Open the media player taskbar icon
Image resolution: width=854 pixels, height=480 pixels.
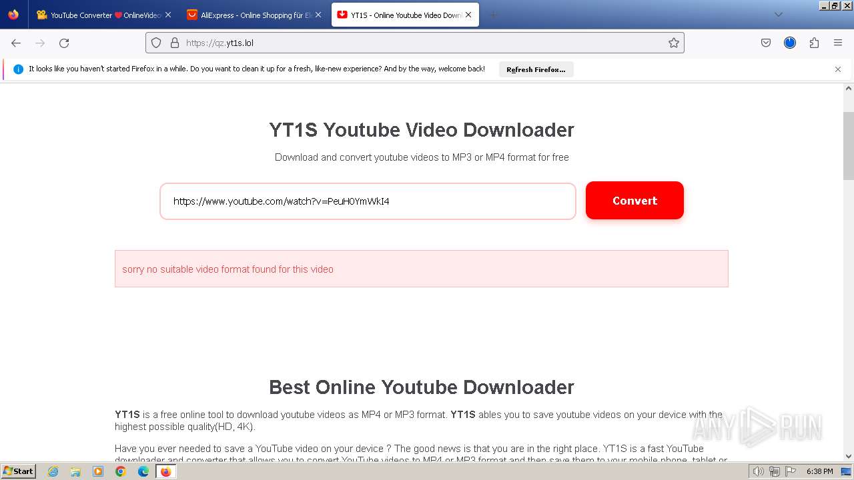98,471
